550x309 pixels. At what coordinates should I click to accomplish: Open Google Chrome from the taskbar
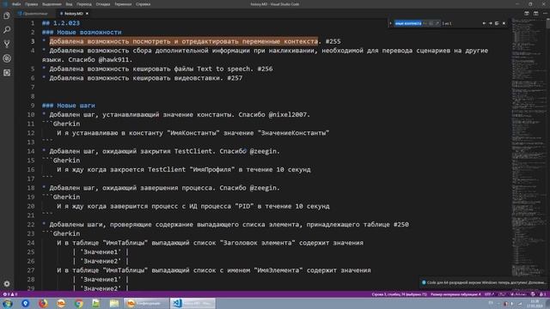tap(78, 303)
